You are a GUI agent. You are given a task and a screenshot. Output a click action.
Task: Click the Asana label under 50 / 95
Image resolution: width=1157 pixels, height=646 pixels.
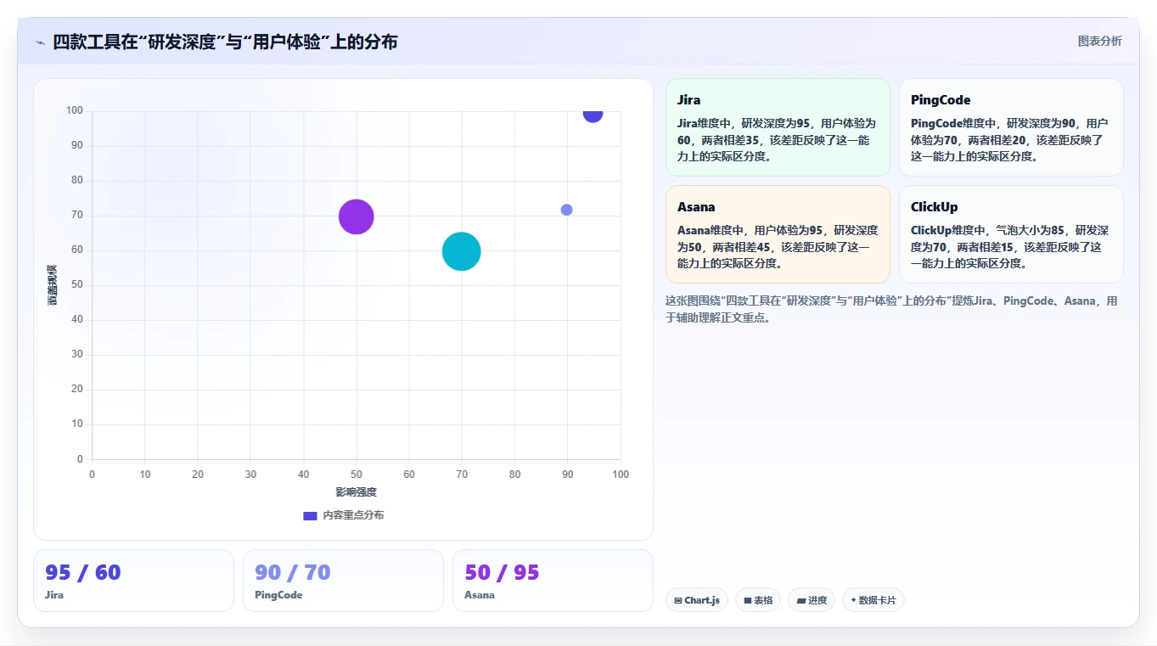(480, 595)
